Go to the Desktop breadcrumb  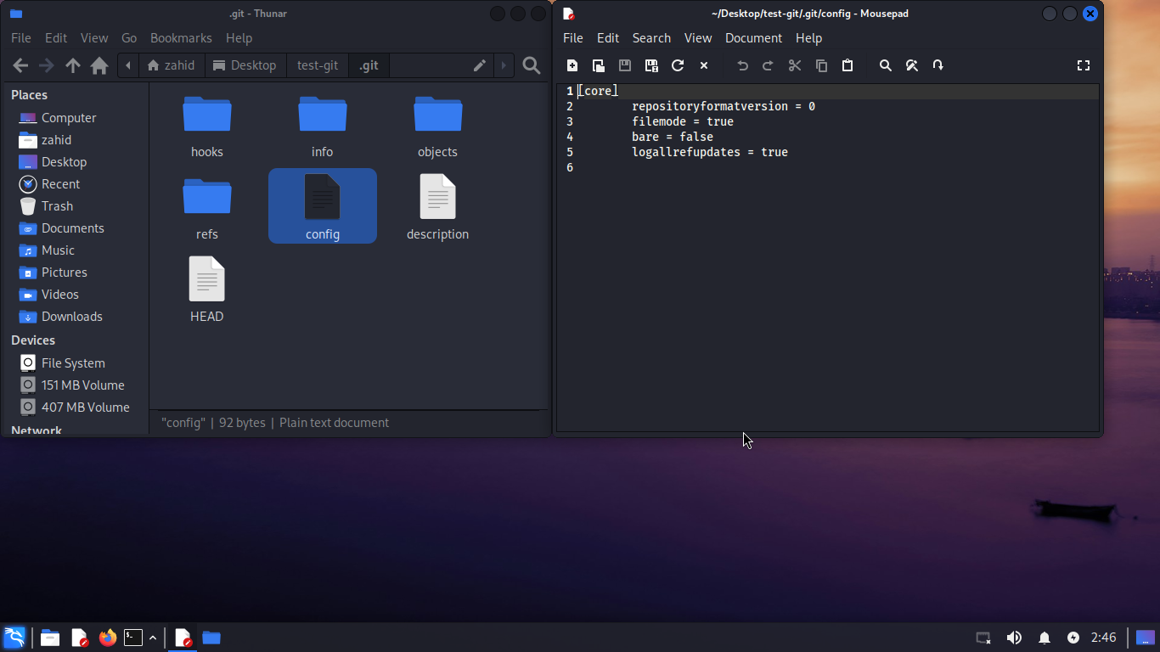[245, 65]
